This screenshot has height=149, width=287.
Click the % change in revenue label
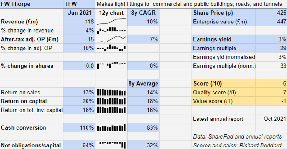[x=32, y=30]
